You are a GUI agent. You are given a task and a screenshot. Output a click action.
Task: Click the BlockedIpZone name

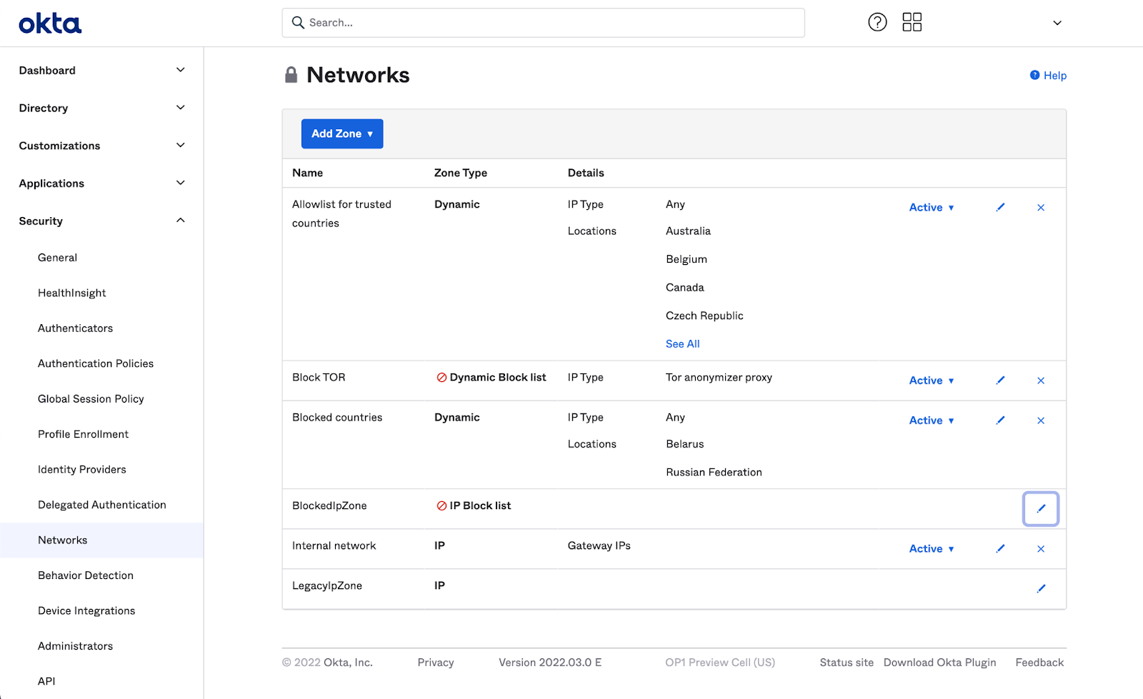[x=329, y=506]
